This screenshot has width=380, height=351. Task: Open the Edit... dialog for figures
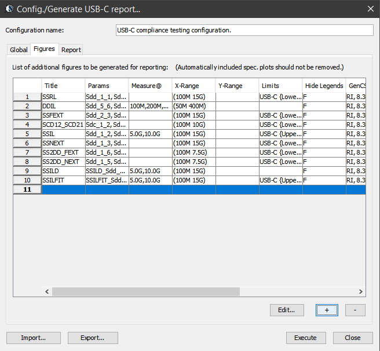[x=287, y=310]
